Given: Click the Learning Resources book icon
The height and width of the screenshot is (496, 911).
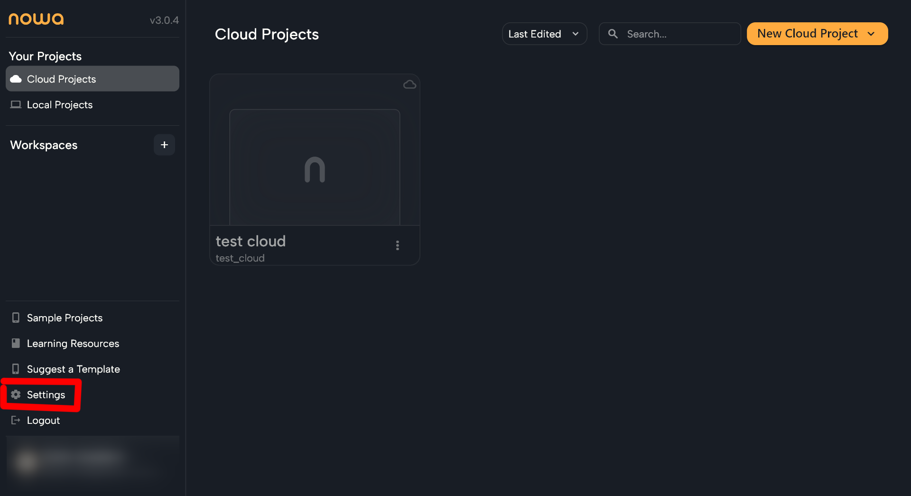Looking at the screenshot, I should tap(16, 343).
